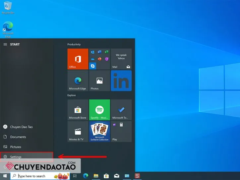Open the Play folder tile
Screen dimensions: 240x180
tap(121, 132)
